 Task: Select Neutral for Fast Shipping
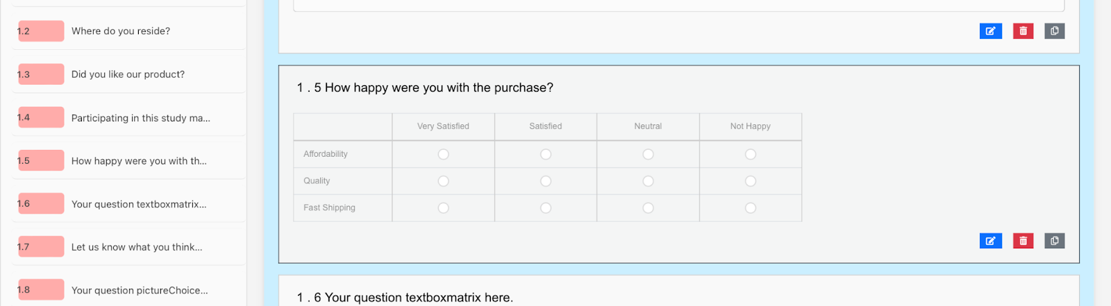648,208
